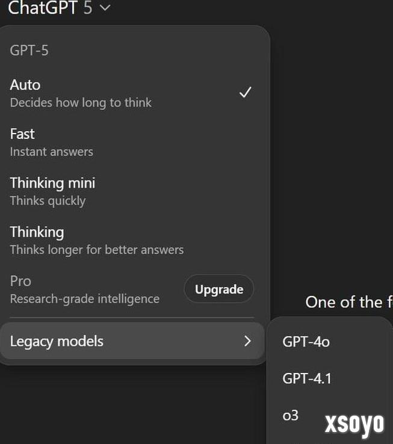Click the "Decides how long to think" description
This screenshot has height=444, width=393.
click(x=81, y=103)
